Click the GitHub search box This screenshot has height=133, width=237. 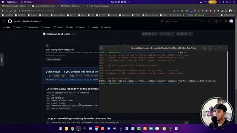[x=182, y=21]
